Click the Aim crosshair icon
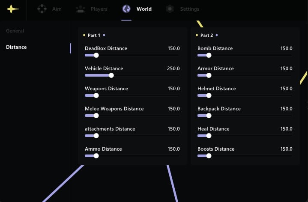The width and height of the screenshot is (308, 202). [x=42, y=9]
